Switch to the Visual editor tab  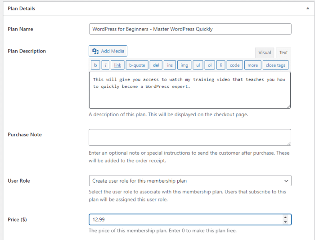point(265,52)
